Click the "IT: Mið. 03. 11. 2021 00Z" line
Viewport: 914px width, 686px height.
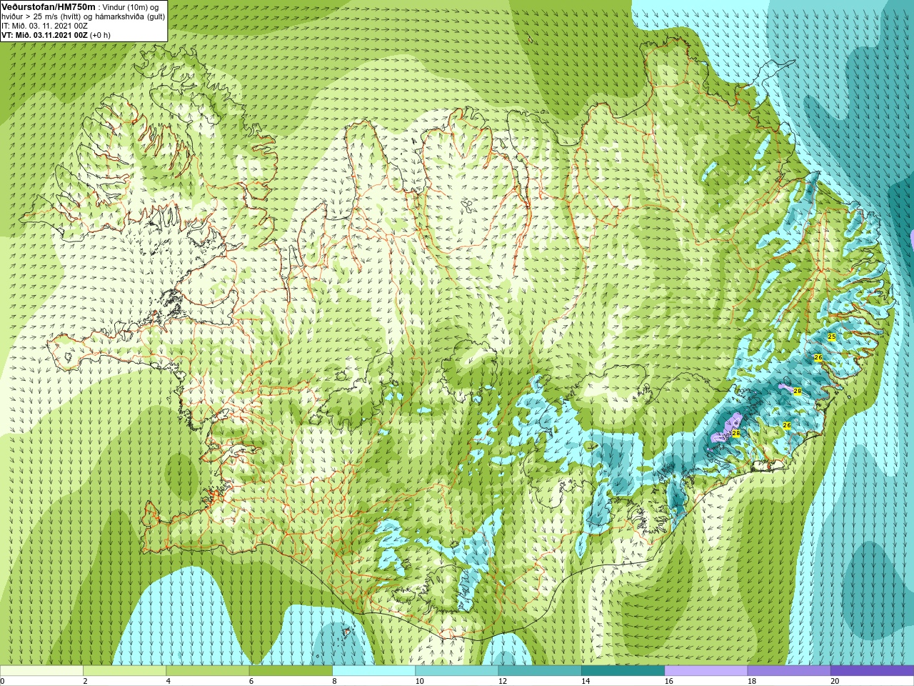tap(44, 25)
